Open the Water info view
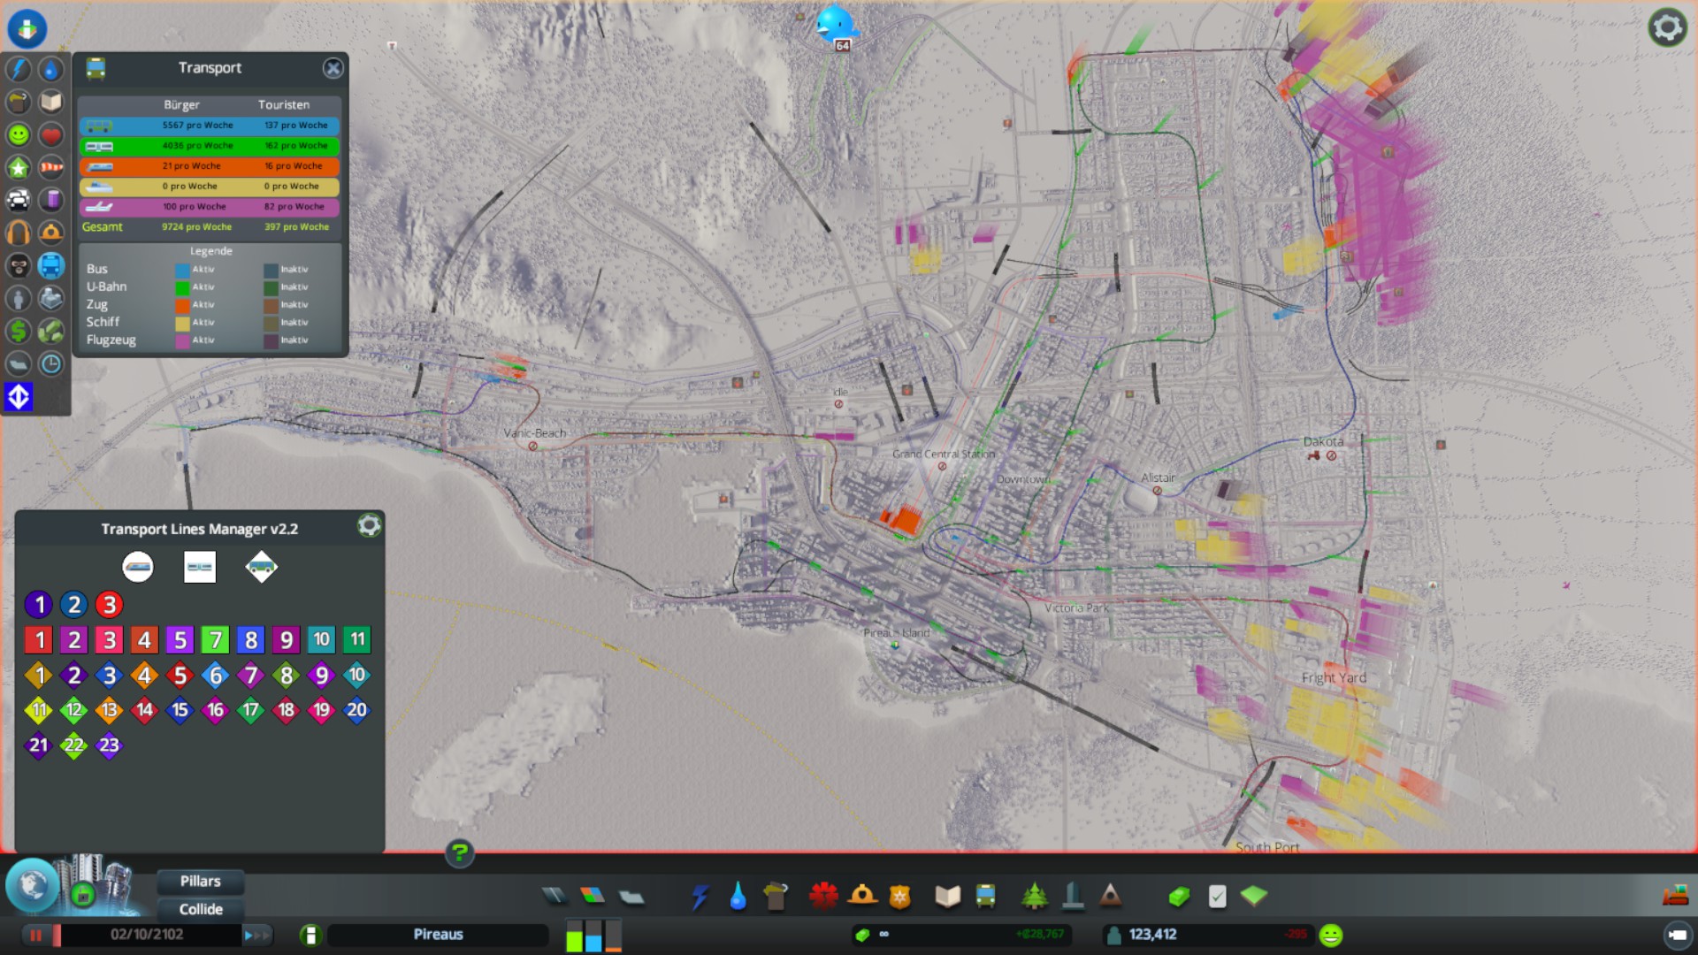Viewport: 1698px width, 955px height. point(51,69)
